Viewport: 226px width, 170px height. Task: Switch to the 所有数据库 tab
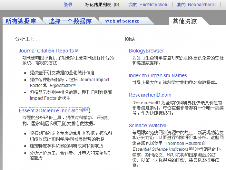(21, 21)
